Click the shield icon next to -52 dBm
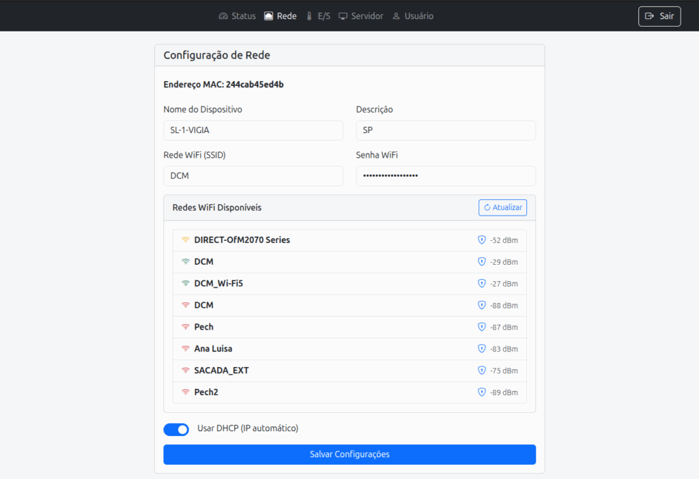Image resolution: width=699 pixels, height=479 pixels. 481,240
